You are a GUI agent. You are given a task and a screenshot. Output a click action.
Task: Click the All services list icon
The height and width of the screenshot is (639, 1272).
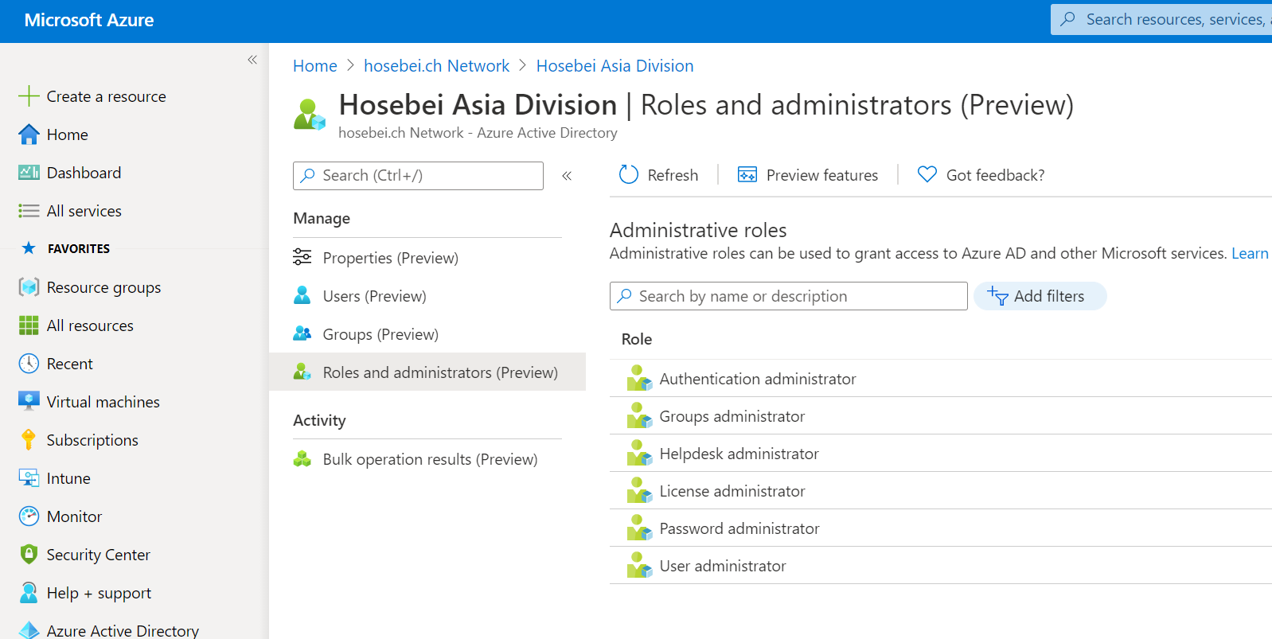tap(29, 211)
